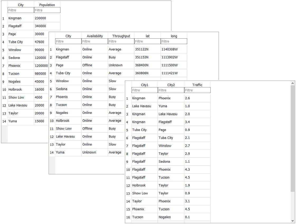Click the long column header
This screenshot has height=224, width=297.
(174, 36)
